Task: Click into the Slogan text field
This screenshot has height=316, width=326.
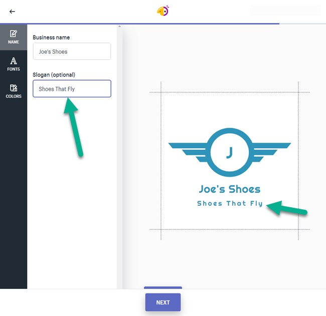Action: pyautogui.click(x=72, y=89)
